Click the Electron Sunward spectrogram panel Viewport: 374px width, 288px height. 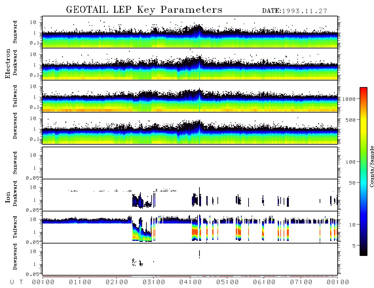(190, 32)
